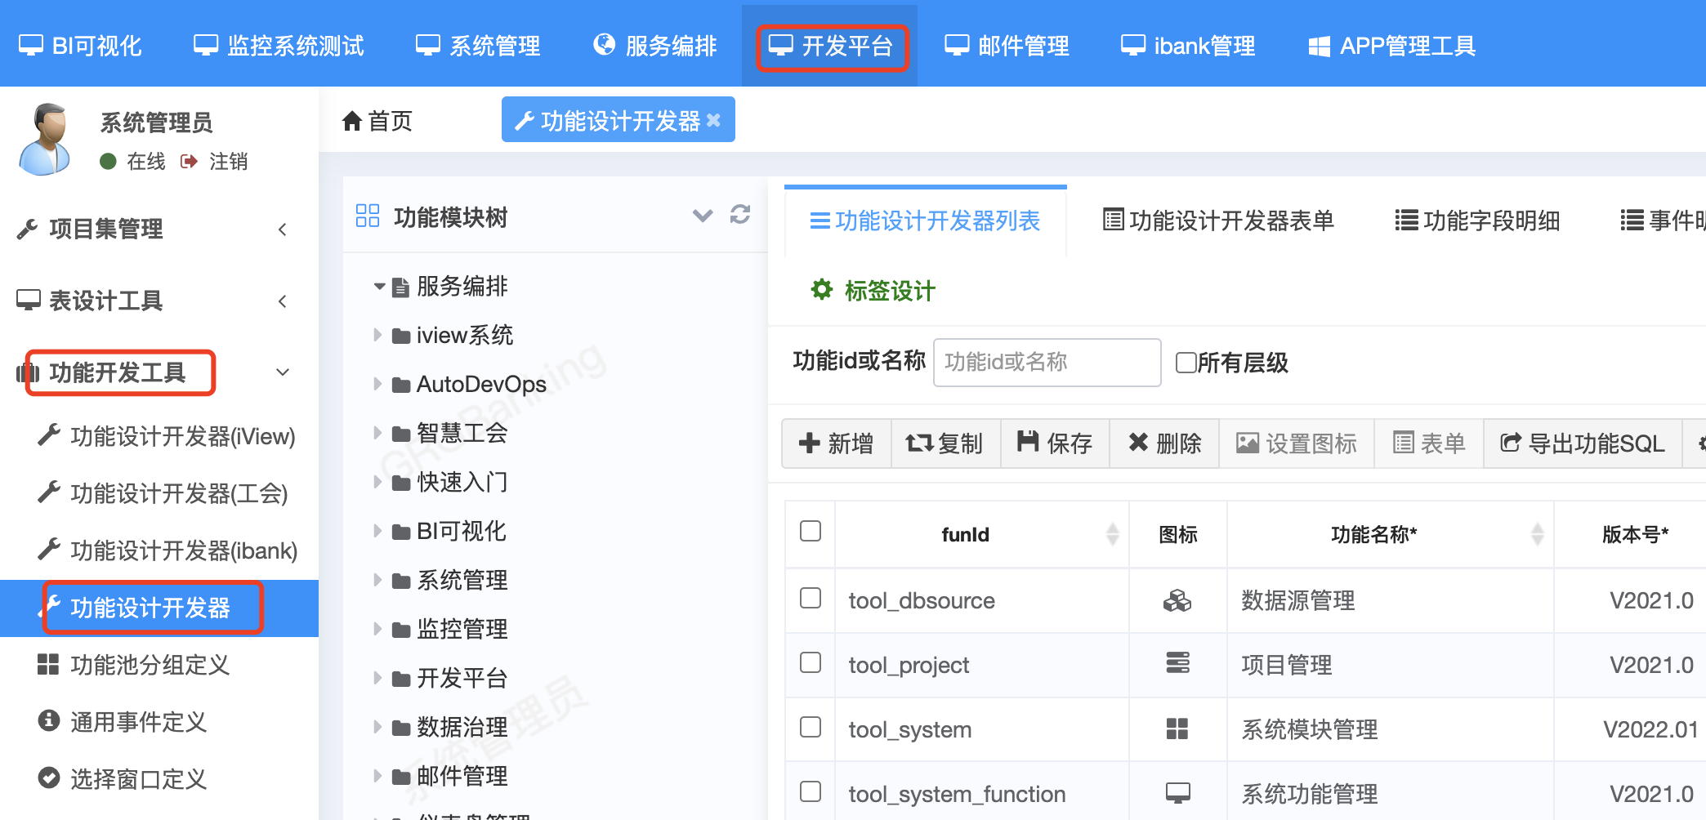
Task: Refresh the 功能模块树 panel
Action: 740,215
